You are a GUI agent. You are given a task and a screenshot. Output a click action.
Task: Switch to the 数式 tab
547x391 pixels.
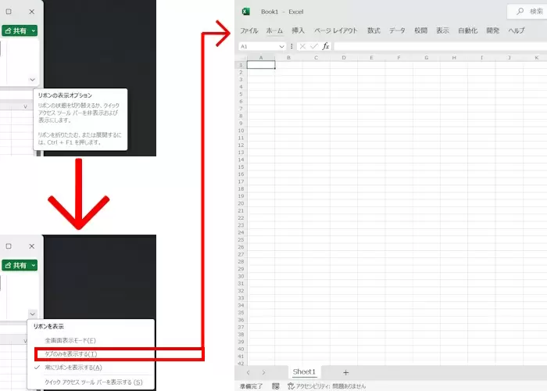pos(374,30)
